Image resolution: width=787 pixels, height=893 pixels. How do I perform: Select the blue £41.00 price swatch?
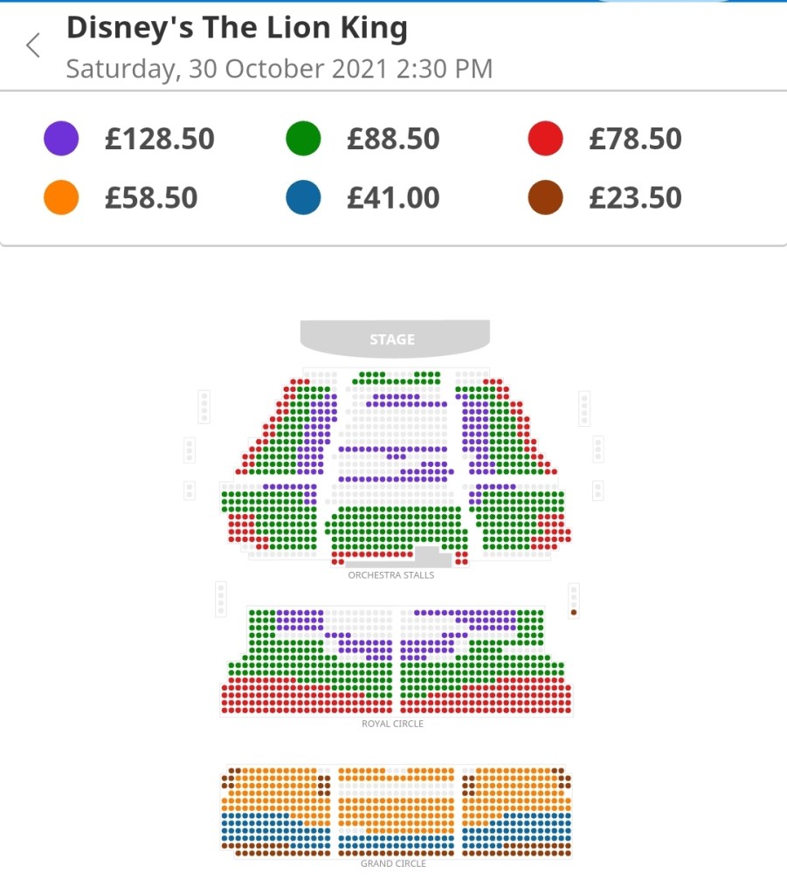[x=303, y=198]
